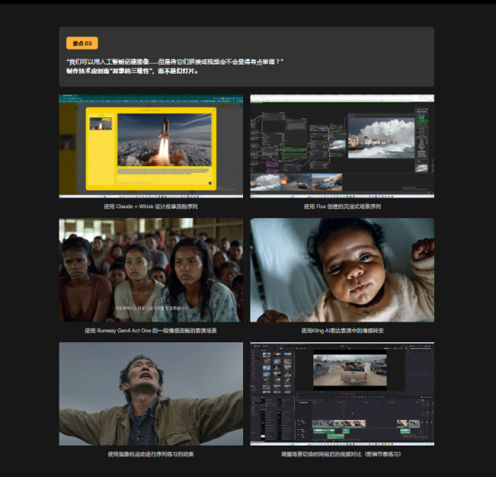
Task: Click caption 使用摄像机运动进行序列练习的结果
Action: point(150,454)
